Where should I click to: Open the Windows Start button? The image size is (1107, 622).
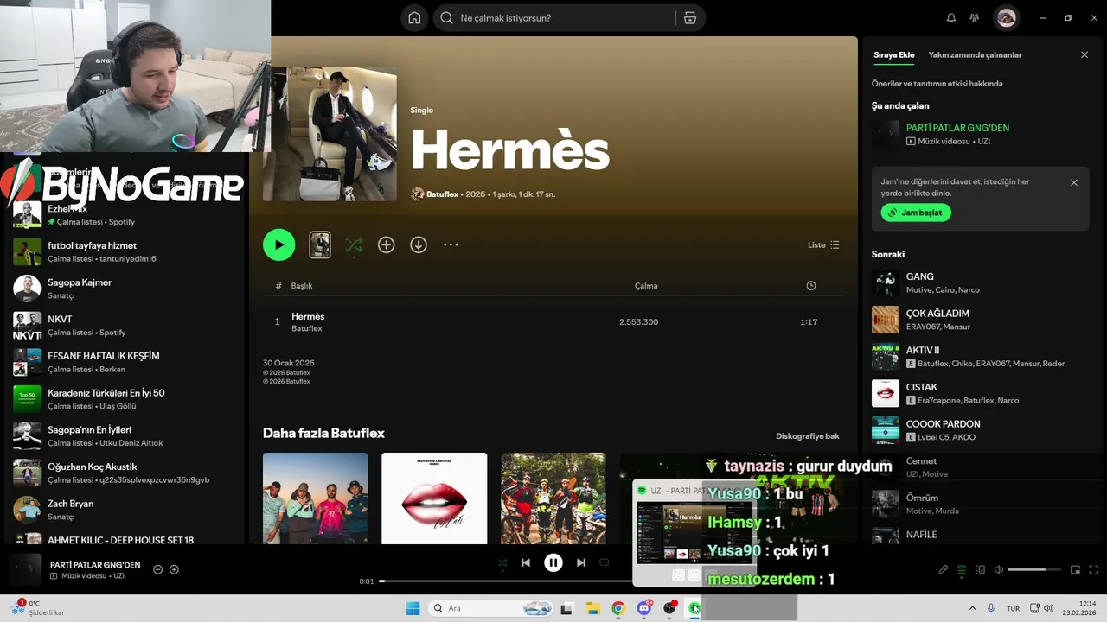tap(413, 608)
